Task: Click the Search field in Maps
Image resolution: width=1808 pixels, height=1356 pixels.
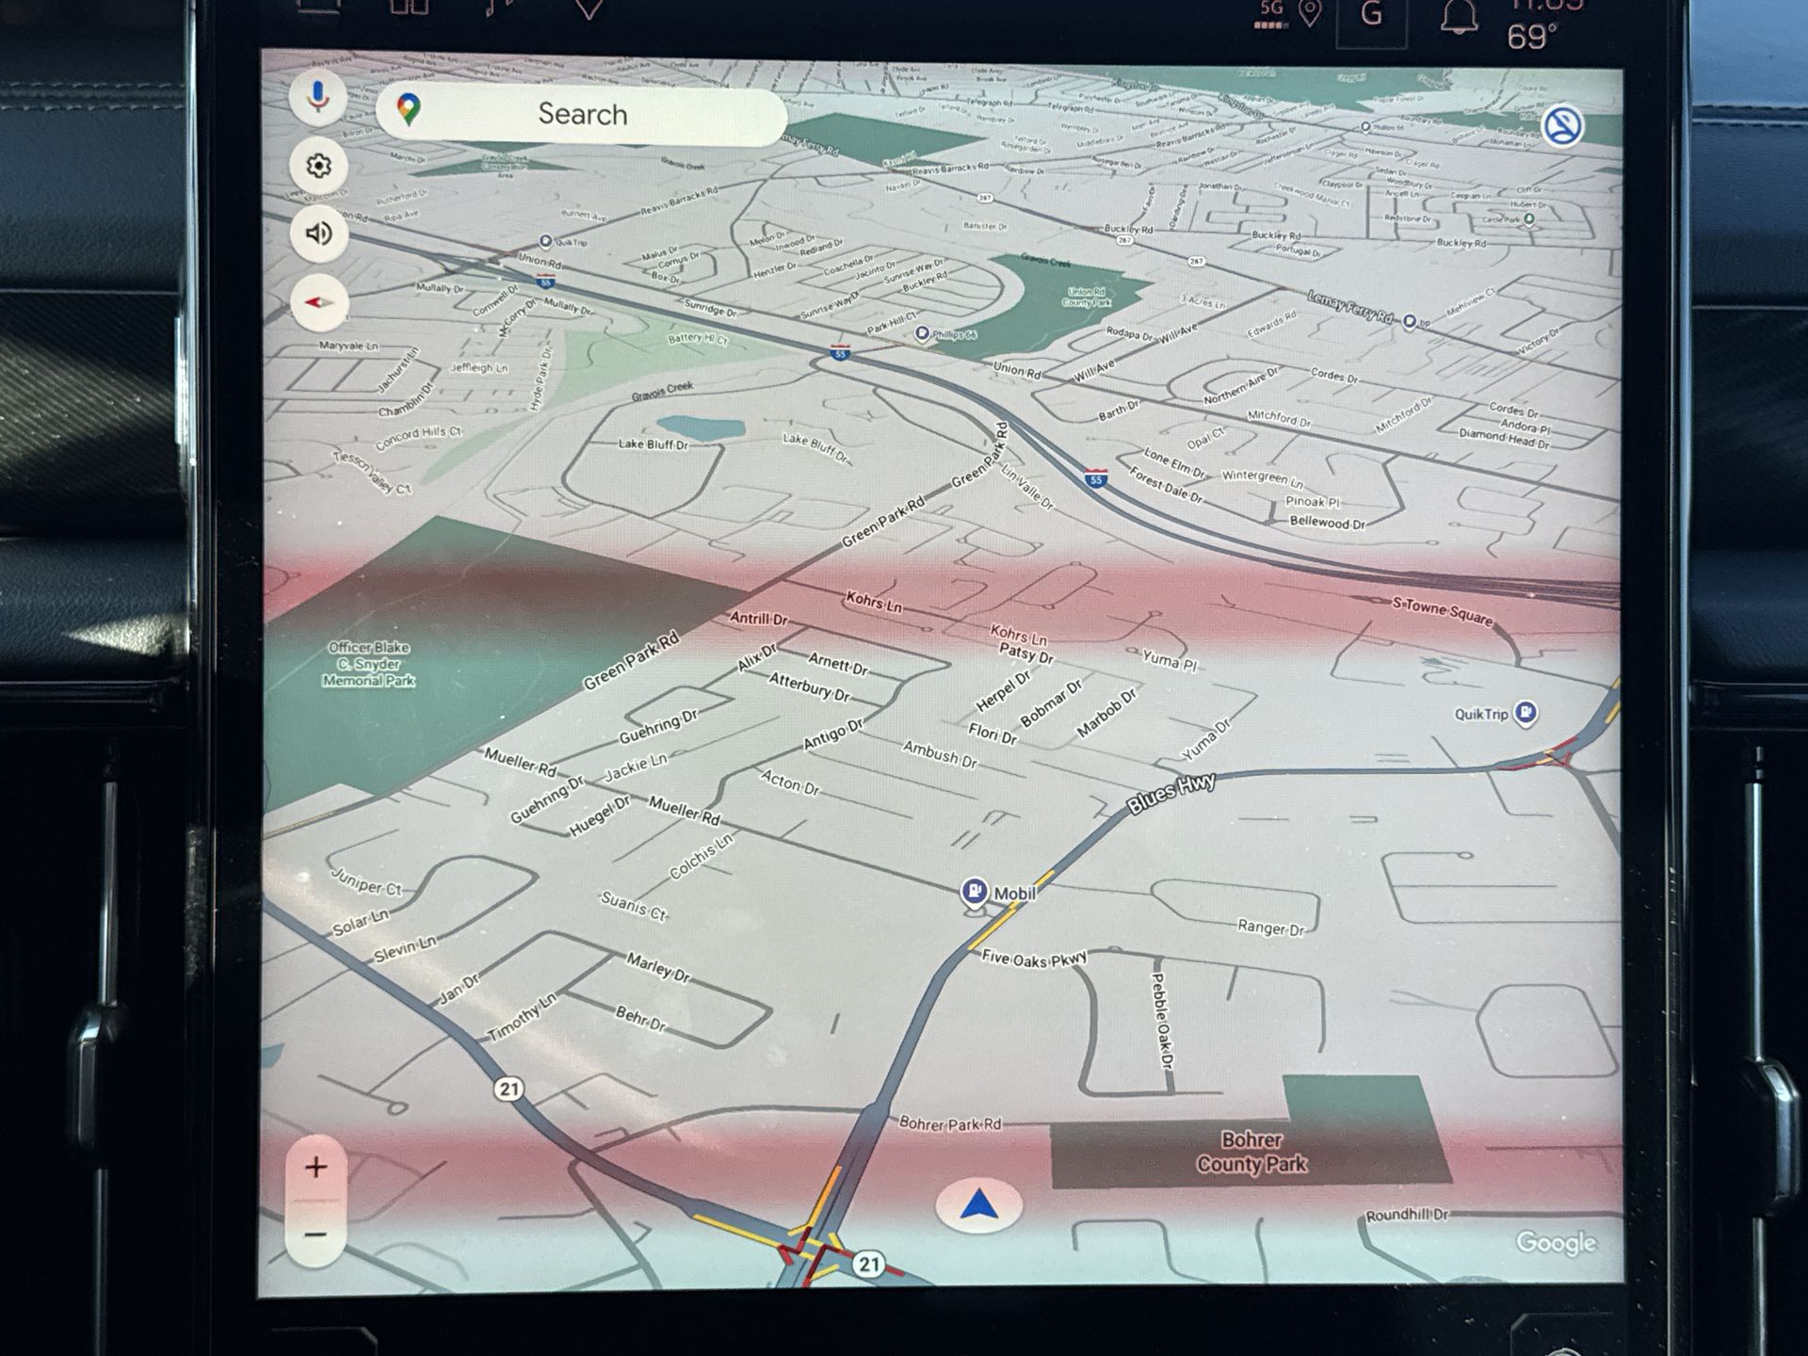Action: [x=582, y=114]
